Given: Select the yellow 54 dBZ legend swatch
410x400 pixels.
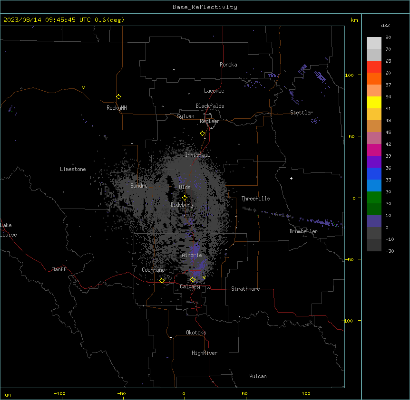Looking at the screenshot, I should pos(374,102).
